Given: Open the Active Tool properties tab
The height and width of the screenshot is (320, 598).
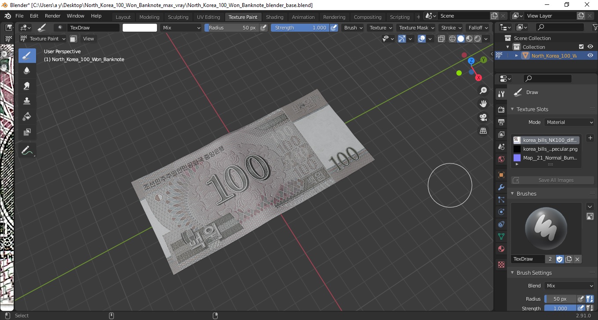Looking at the screenshot, I should click(501, 94).
